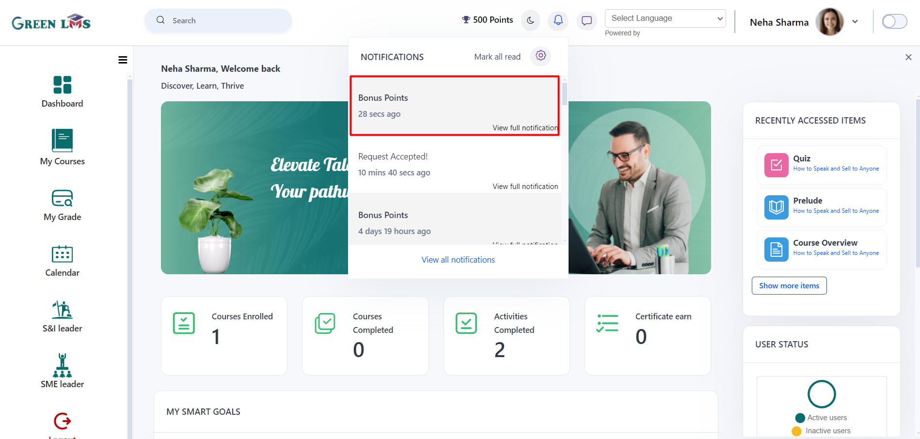View full notification for the 28 secs ago Bonus Points
The image size is (920, 439).
pyautogui.click(x=525, y=128)
